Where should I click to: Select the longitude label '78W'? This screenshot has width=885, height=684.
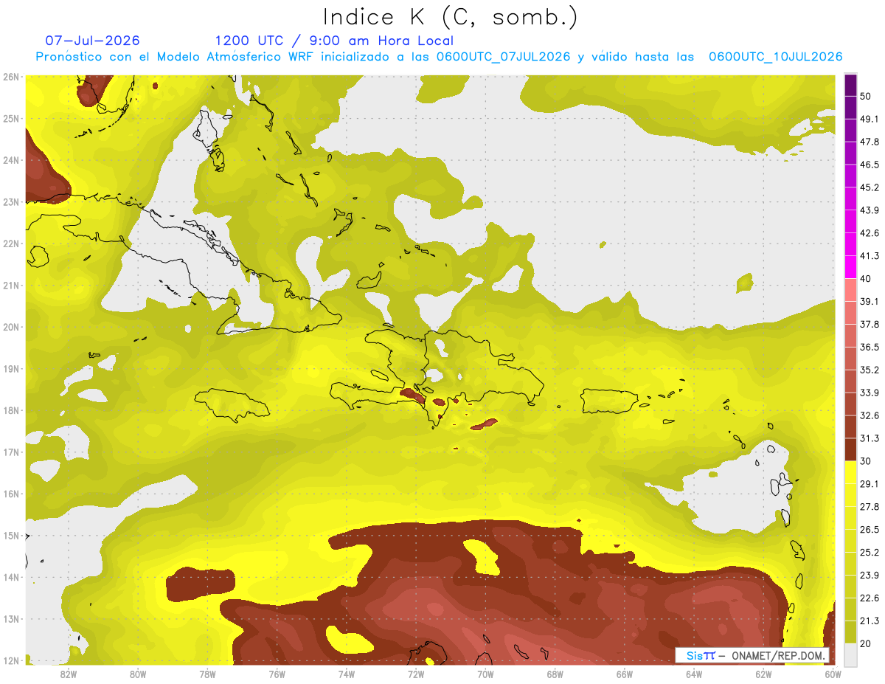[207, 674]
